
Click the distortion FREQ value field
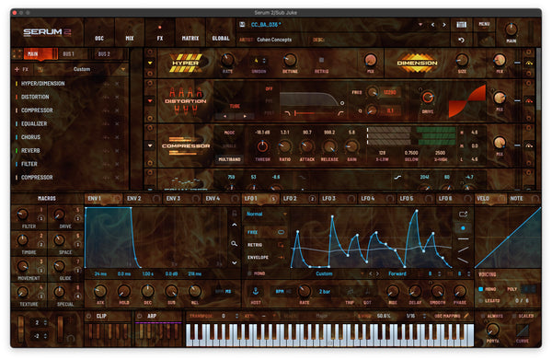point(390,92)
